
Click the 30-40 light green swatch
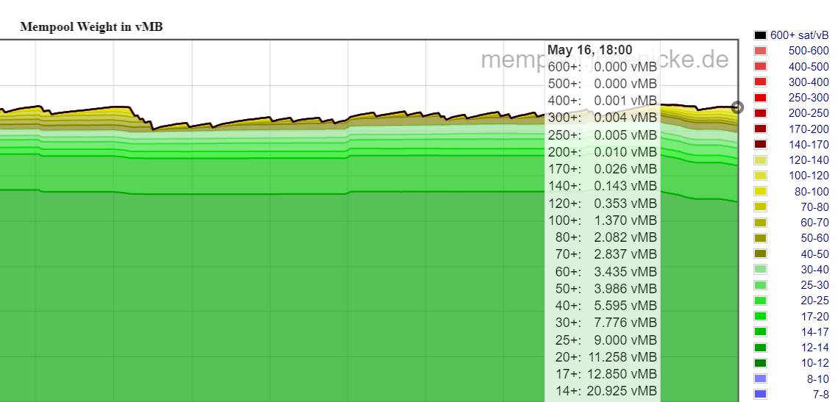[760, 269]
